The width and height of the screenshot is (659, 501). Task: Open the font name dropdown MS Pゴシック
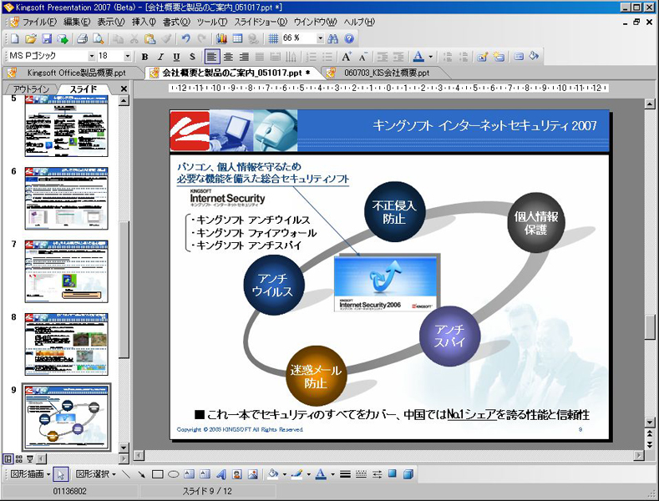coord(89,57)
